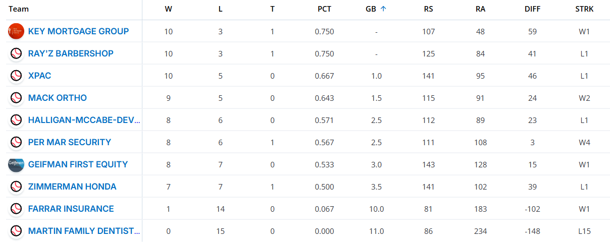This screenshot has height=245, width=610.
Task: Click the baseball icon beside Per Mar Security
Action: [x=16, y=142]
